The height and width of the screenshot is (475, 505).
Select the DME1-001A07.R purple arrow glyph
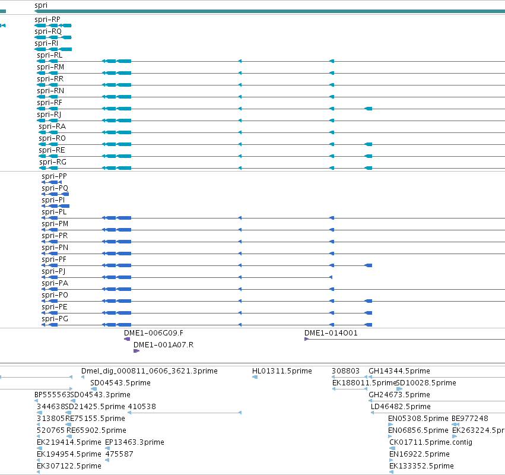click(x=136, y=351)
